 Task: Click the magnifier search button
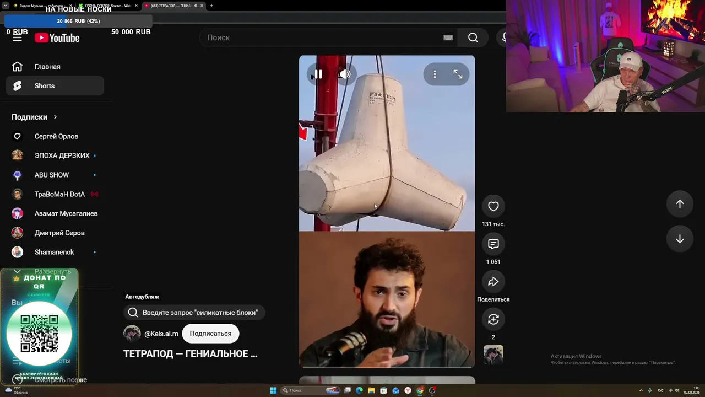point(473,37)
